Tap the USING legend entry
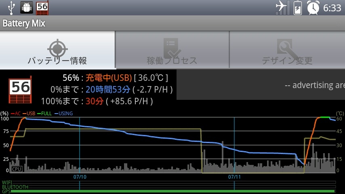The height and width of the screenshot is (194, 345). point(63,114)
